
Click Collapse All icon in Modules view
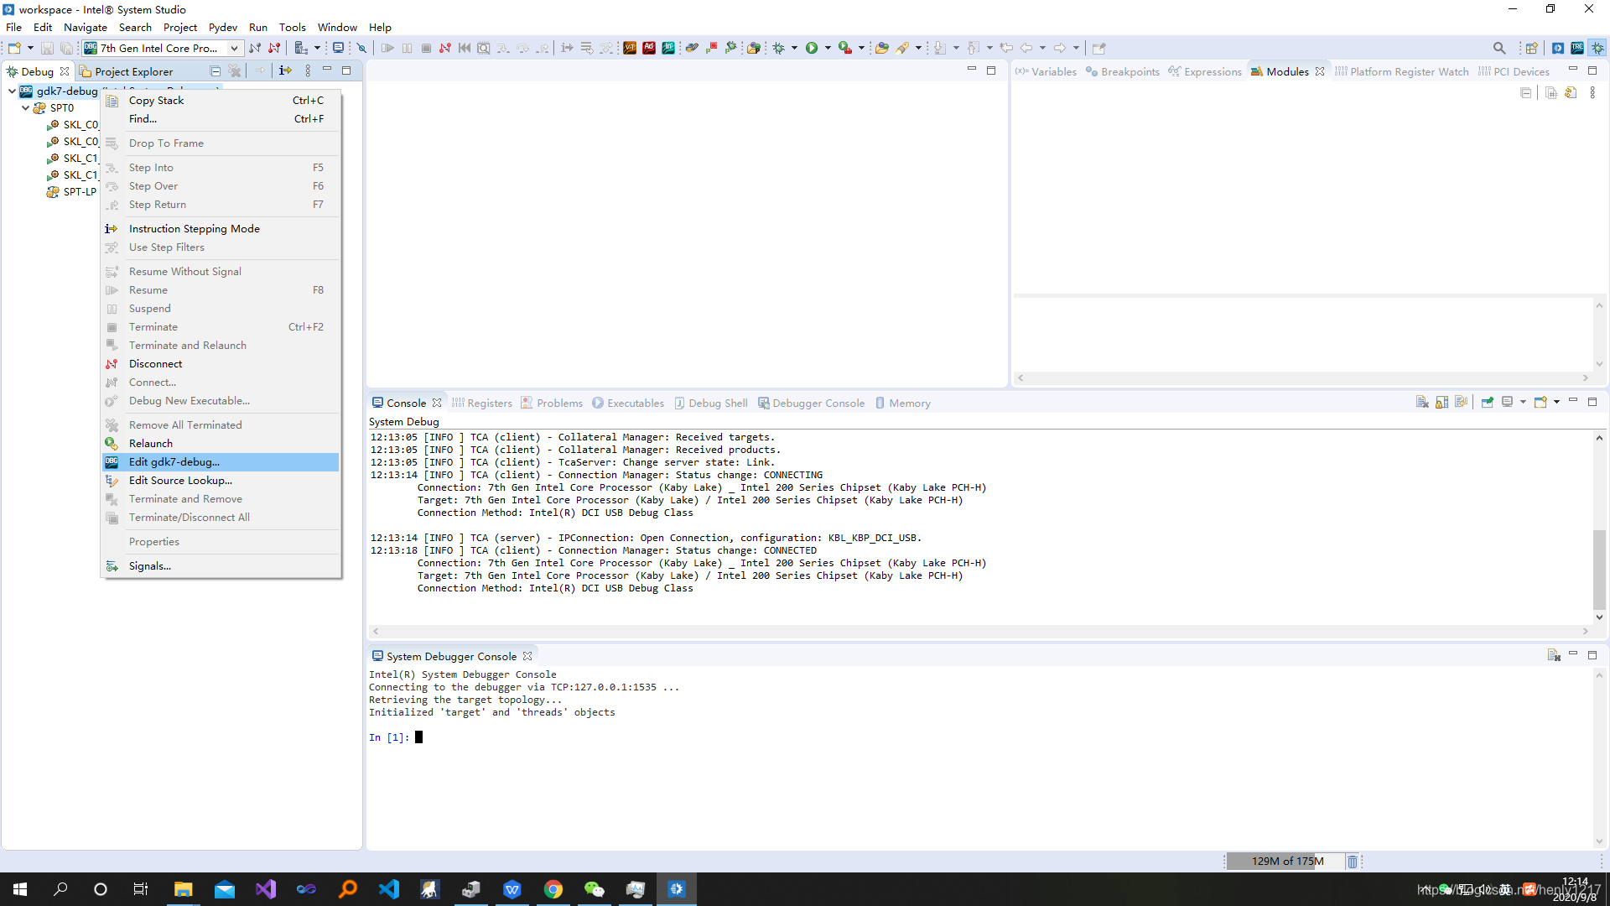[x=1526, y=93]
